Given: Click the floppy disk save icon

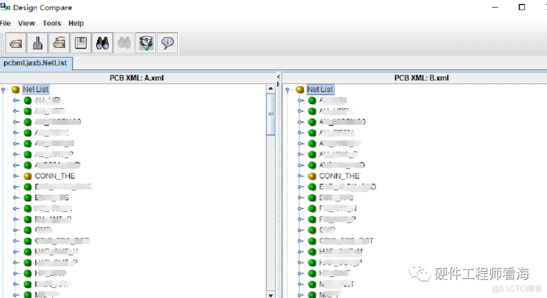Looking at the screenshot, I should (81, 43).
